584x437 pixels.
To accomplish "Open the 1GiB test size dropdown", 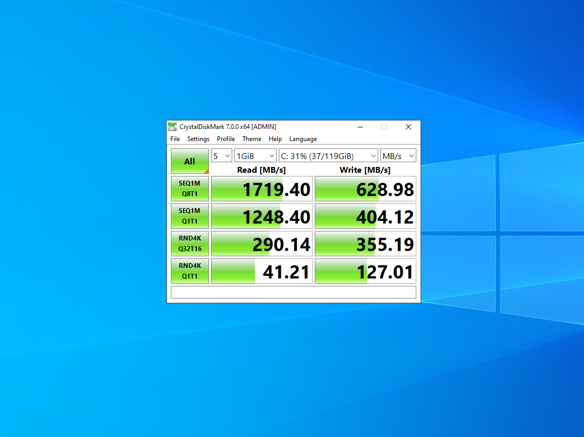I will [x=255, y=156].
